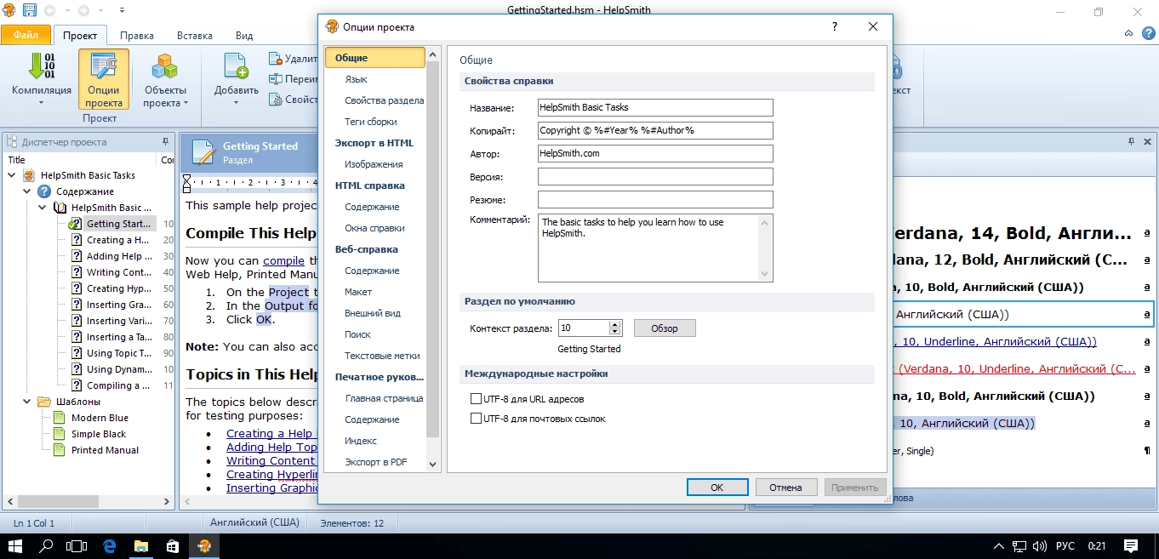
Task: Select Экспорт в HTML category
Action: [x=374, y=143]
